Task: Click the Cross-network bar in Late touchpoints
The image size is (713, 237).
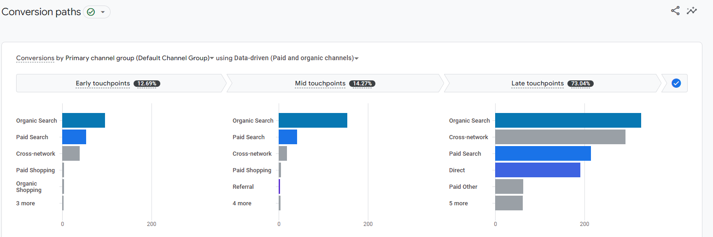Action: coord(560,137)
